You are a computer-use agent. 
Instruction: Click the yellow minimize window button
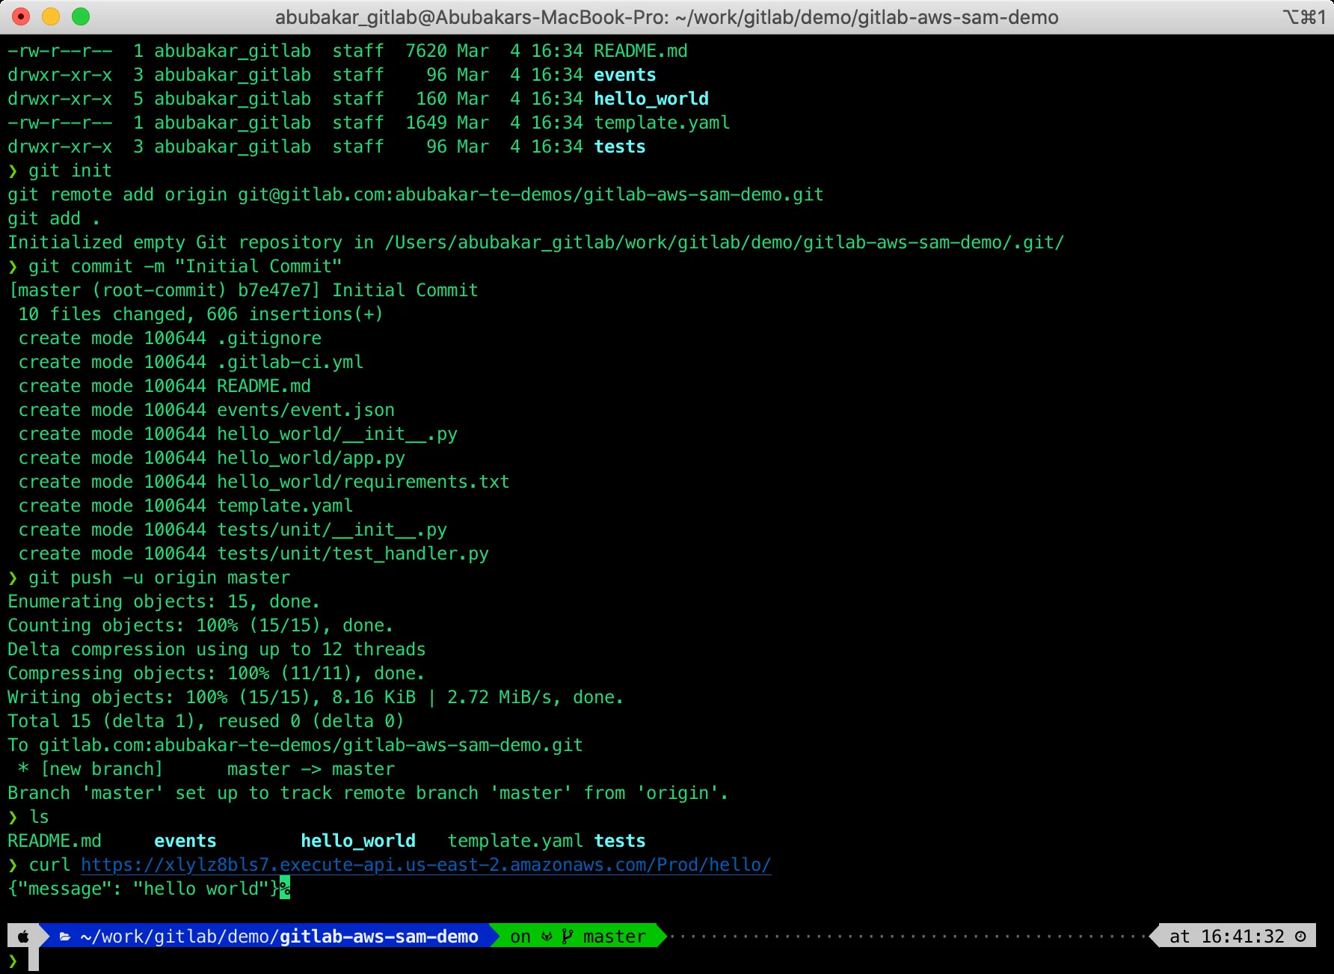coord(51,16)
